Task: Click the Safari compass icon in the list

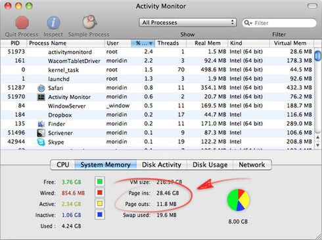Action: (x=41, y=88)
